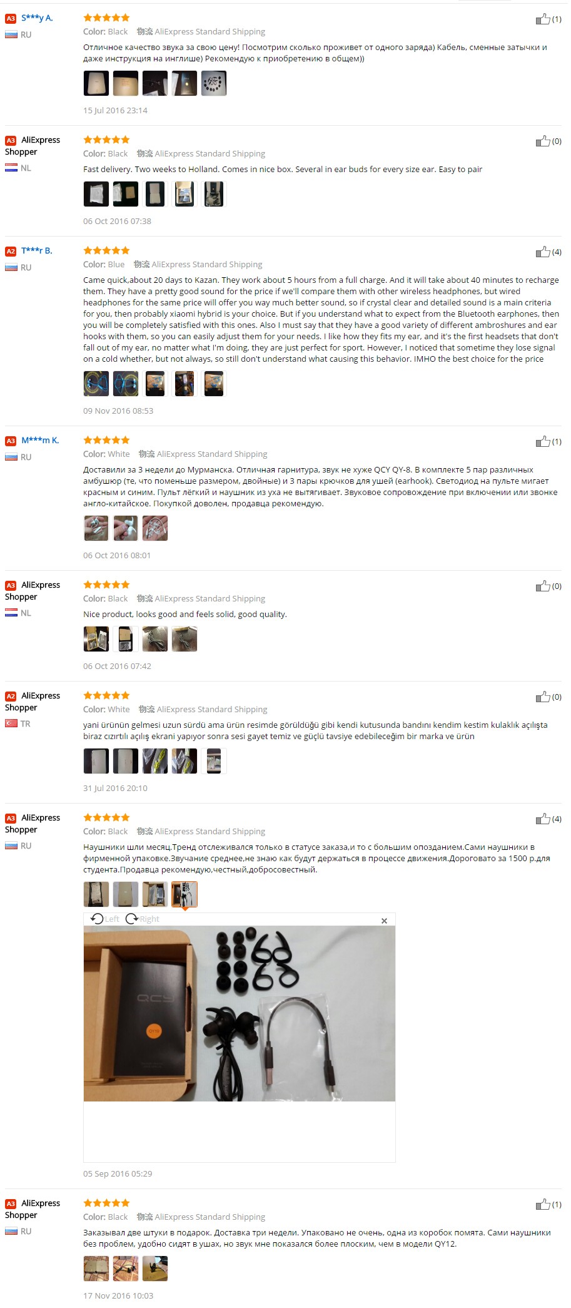Viewport: 571px width, 1308px height.
Task: Rotate the expanded photo right
Action: tap(143, 919)
